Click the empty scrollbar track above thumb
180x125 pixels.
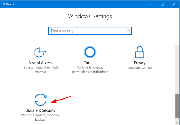[178, 71]
